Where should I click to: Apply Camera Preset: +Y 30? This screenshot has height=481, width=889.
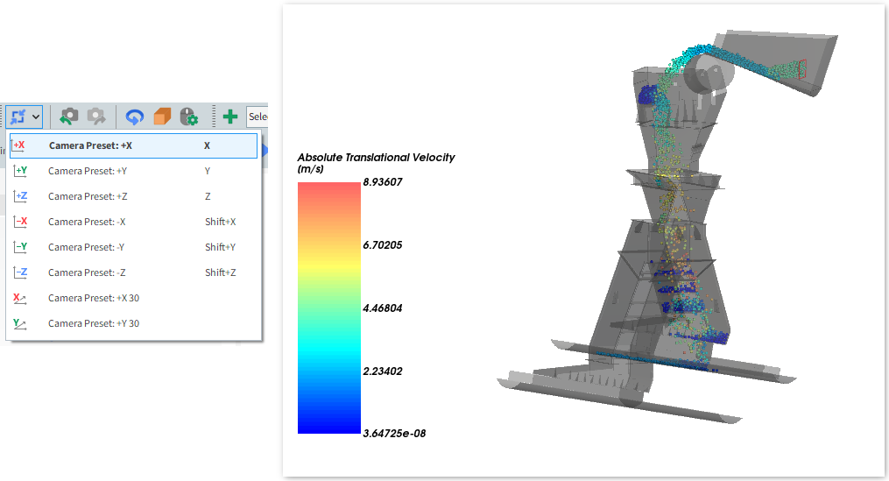point(93,323)
